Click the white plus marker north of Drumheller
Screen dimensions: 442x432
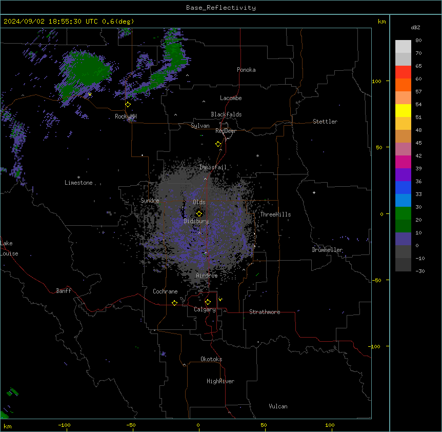point(314,192)
